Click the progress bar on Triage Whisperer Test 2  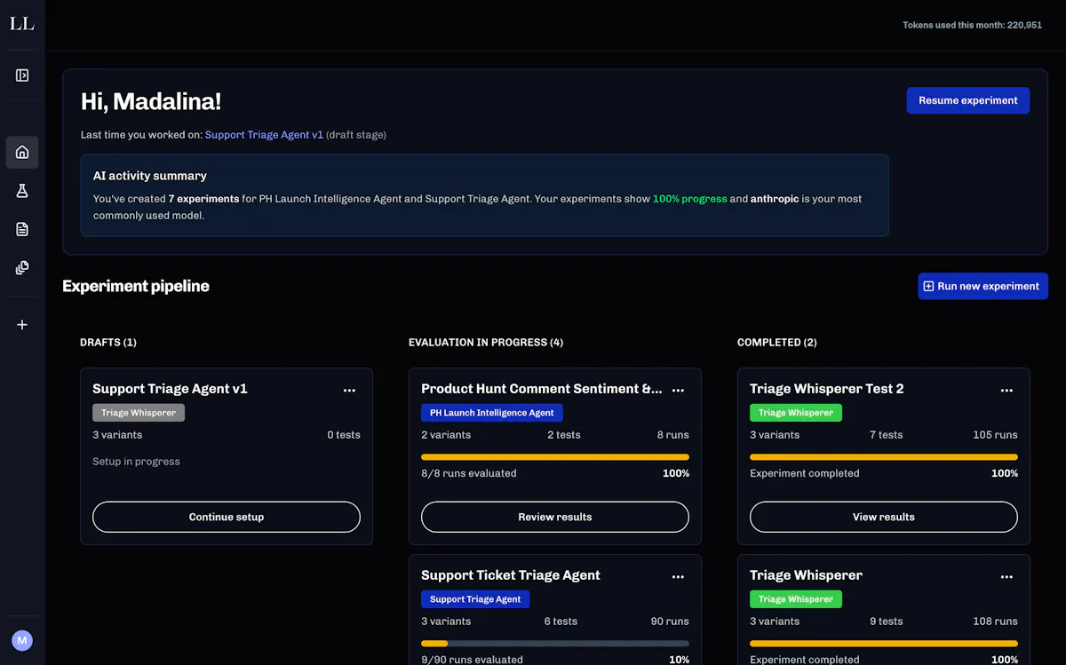[x=884, y=457]
